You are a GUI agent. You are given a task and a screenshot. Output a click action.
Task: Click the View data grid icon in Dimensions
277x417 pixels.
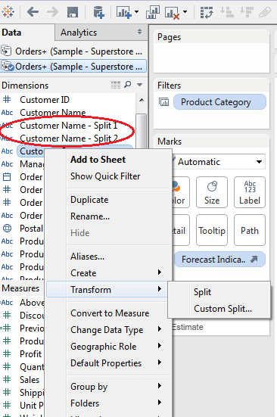click(x=116, y=85)
